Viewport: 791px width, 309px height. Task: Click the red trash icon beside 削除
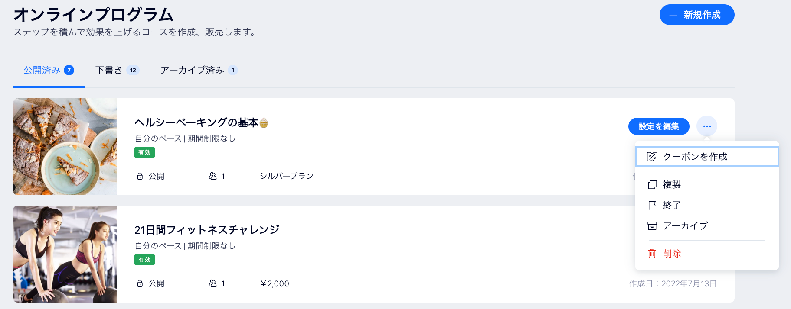pyautogui.click(x=652, y=253)
